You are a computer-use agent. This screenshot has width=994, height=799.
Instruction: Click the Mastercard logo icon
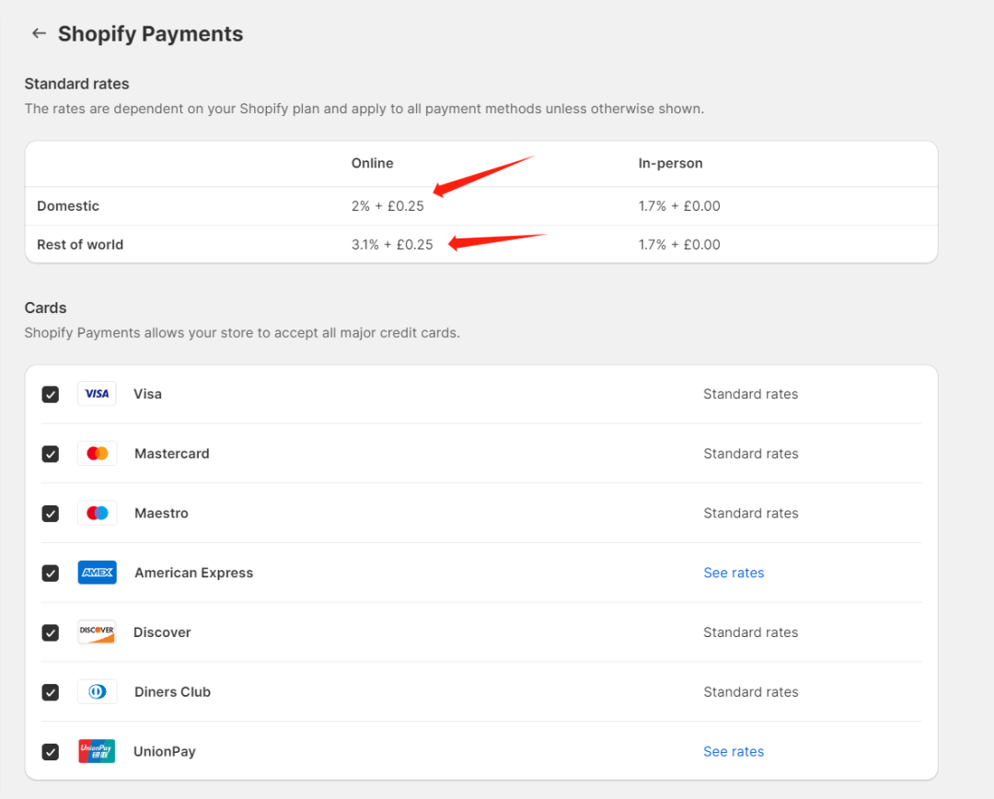(97, 454)
